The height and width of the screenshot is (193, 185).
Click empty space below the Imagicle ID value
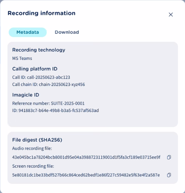92,120
